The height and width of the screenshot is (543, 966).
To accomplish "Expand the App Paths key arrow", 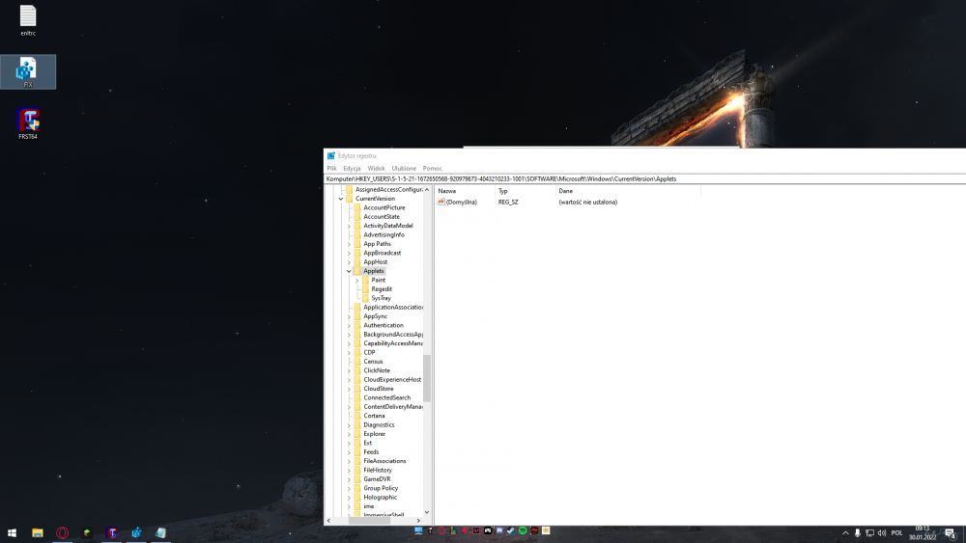I will click(349, 244).
